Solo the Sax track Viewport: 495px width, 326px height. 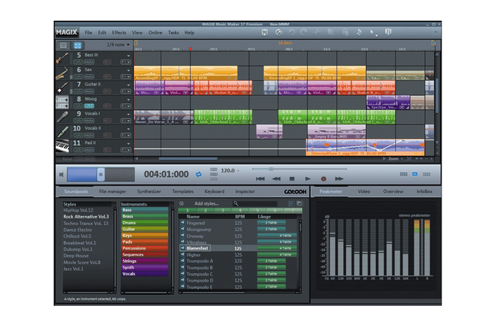pos(78,76)
